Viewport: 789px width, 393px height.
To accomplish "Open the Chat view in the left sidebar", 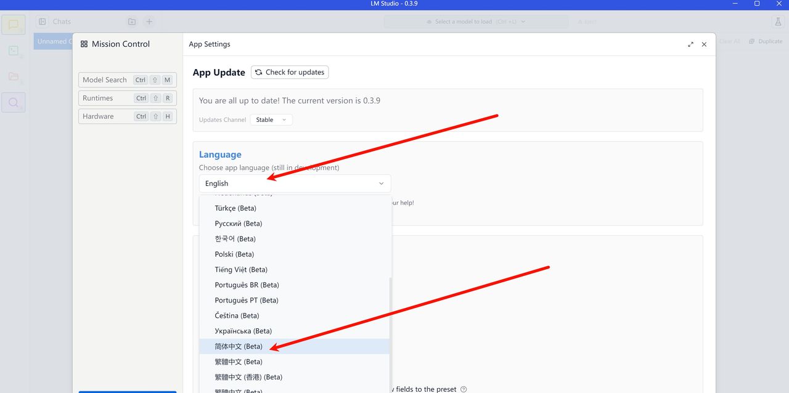I will coord(13,25).
